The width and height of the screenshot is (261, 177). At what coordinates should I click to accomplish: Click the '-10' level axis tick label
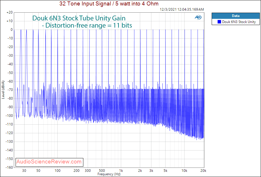[10, 38]
